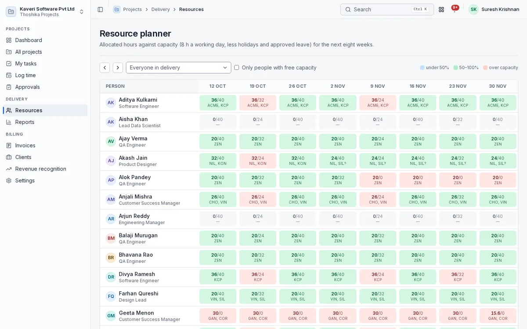Go to All projects

45,52
